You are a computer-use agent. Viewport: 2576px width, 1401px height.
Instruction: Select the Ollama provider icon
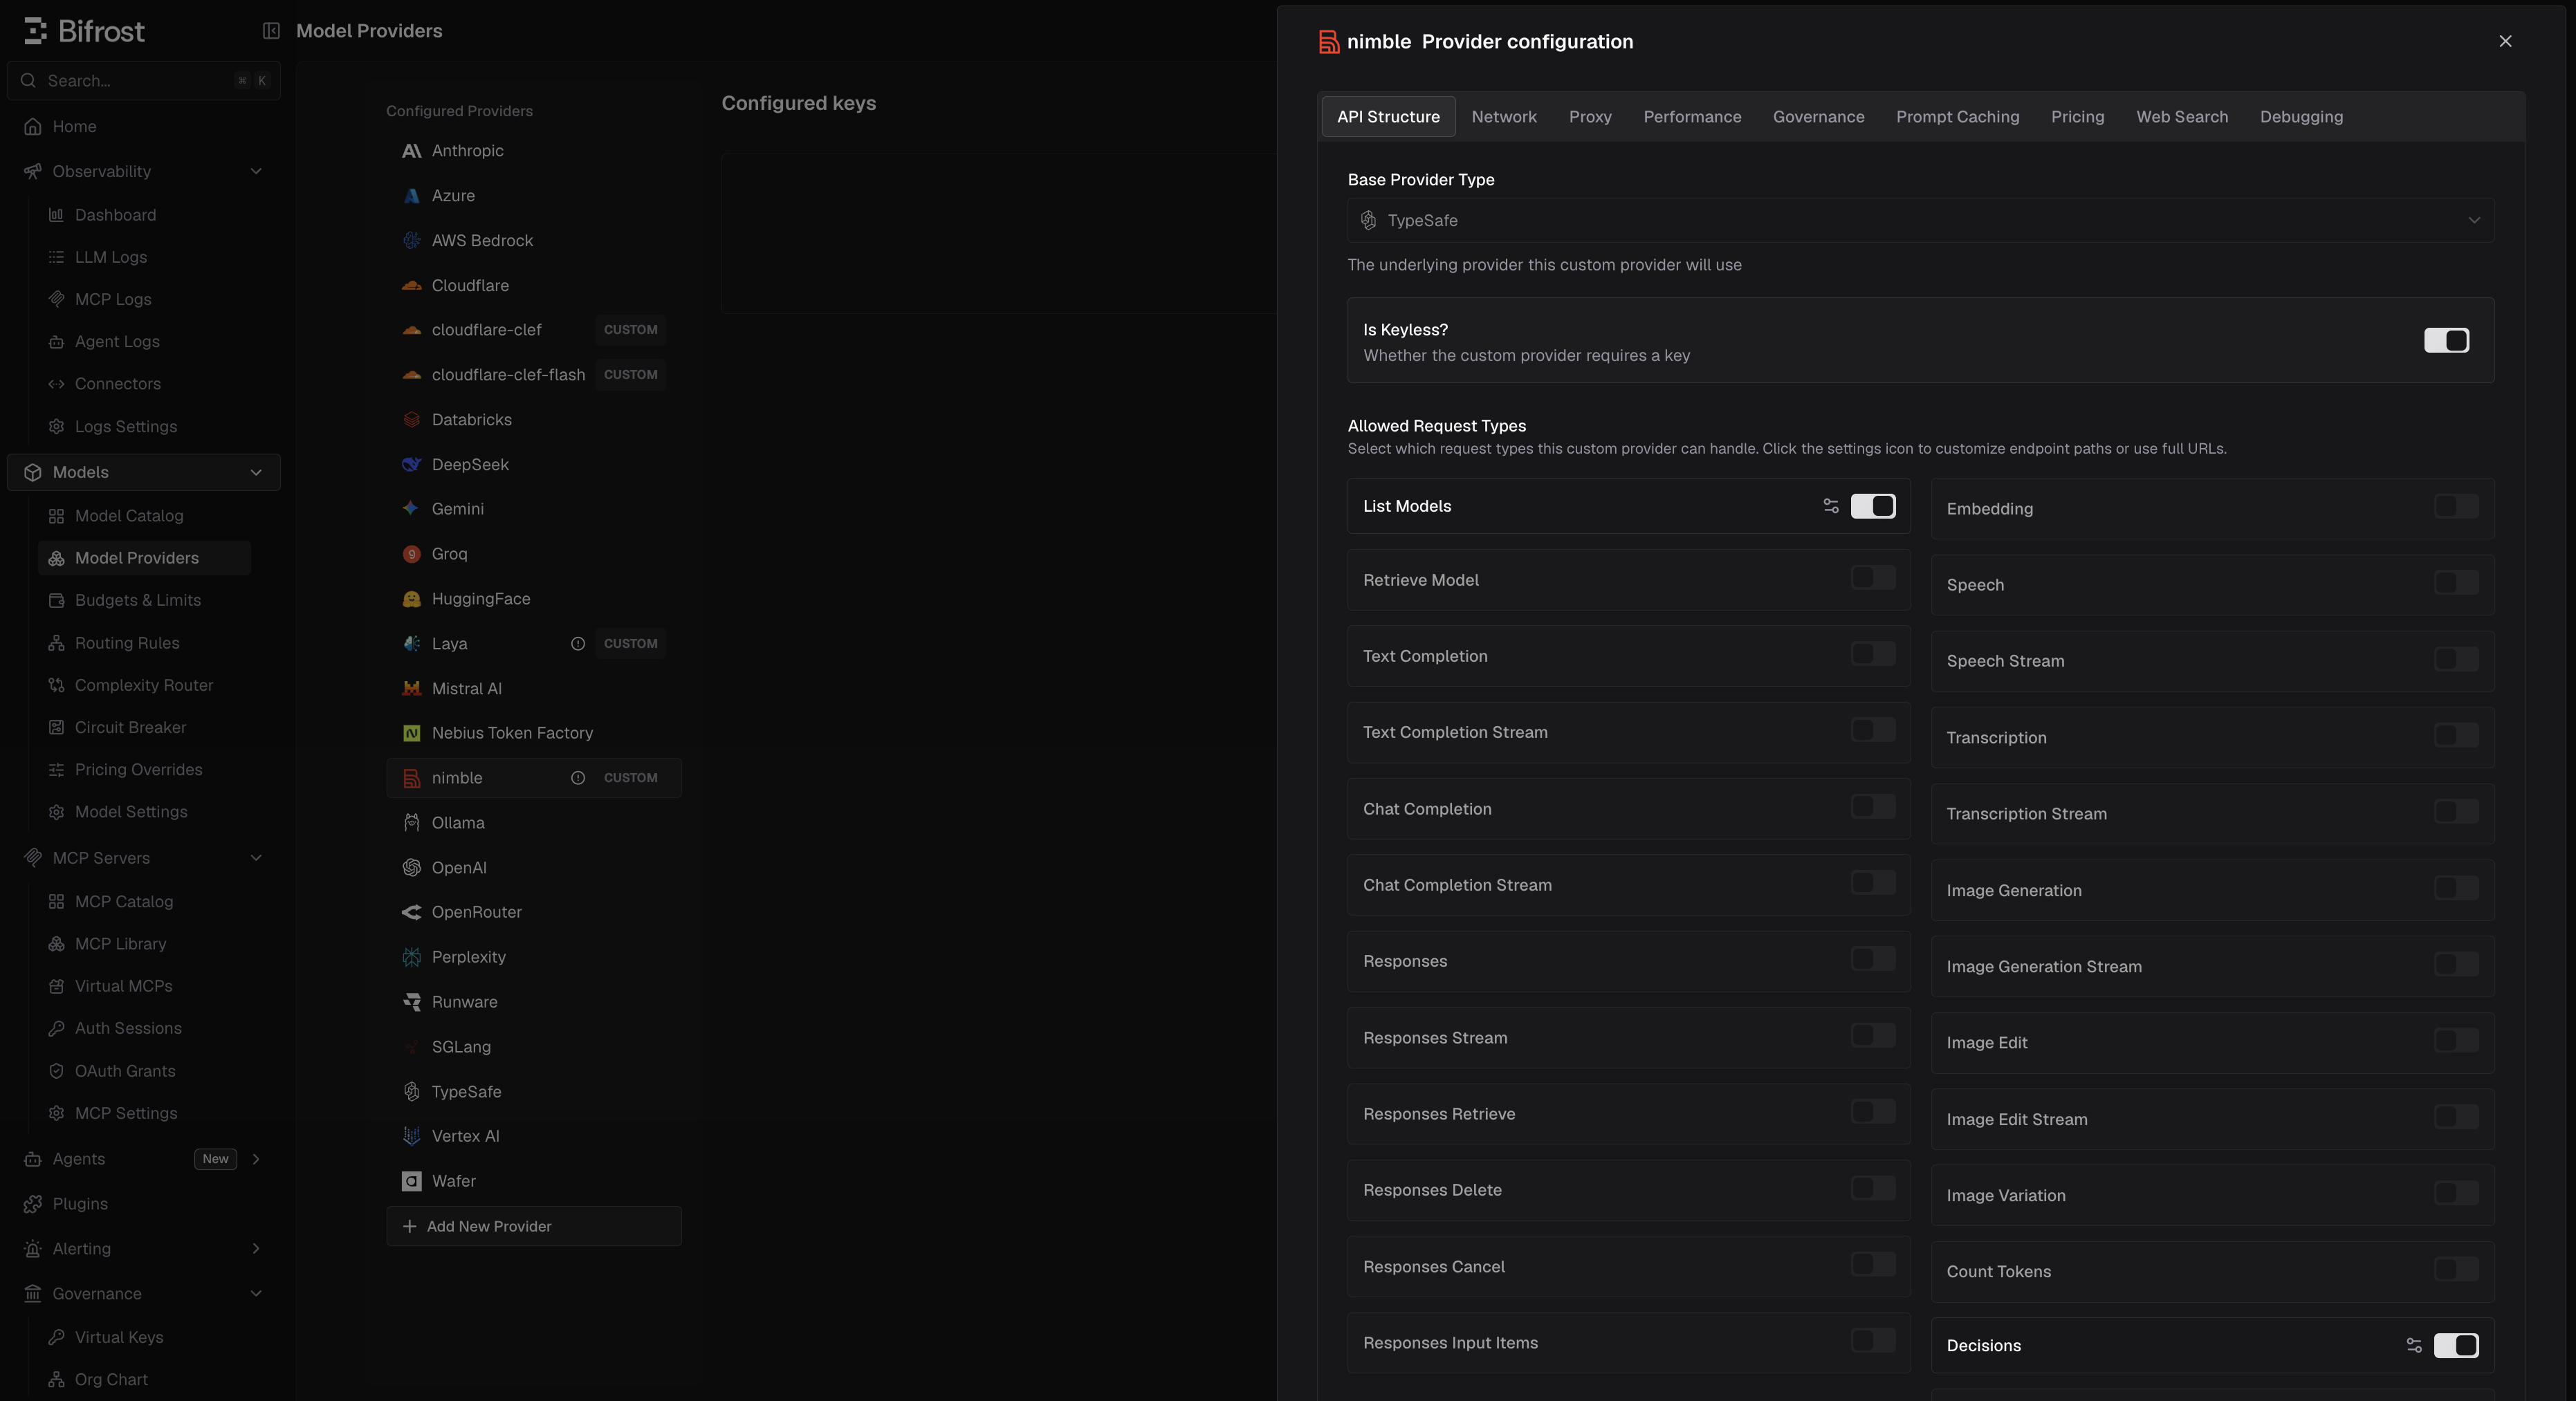coord(411,823)
